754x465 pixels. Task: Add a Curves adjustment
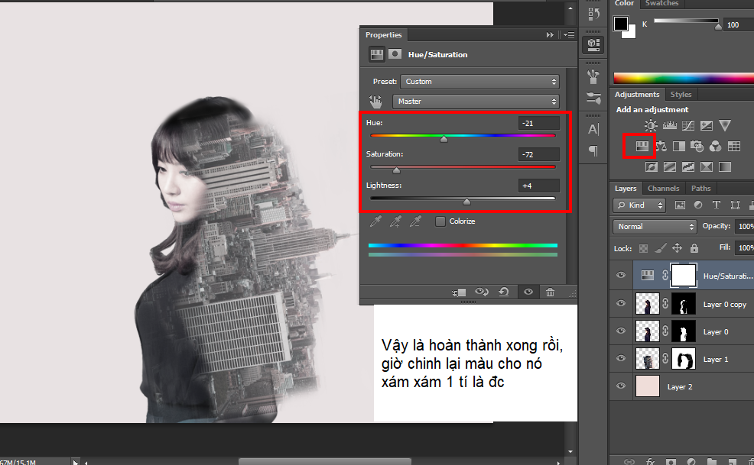point(687,125)
